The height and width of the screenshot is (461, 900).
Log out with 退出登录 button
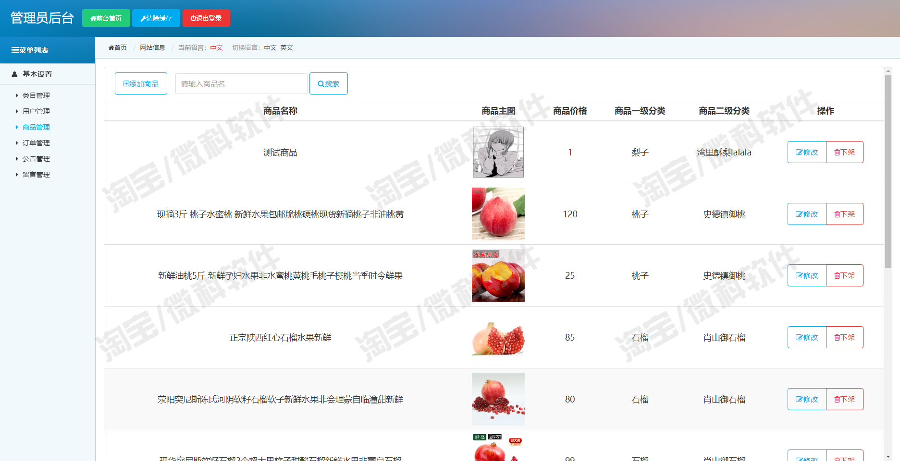click(206, 18)
